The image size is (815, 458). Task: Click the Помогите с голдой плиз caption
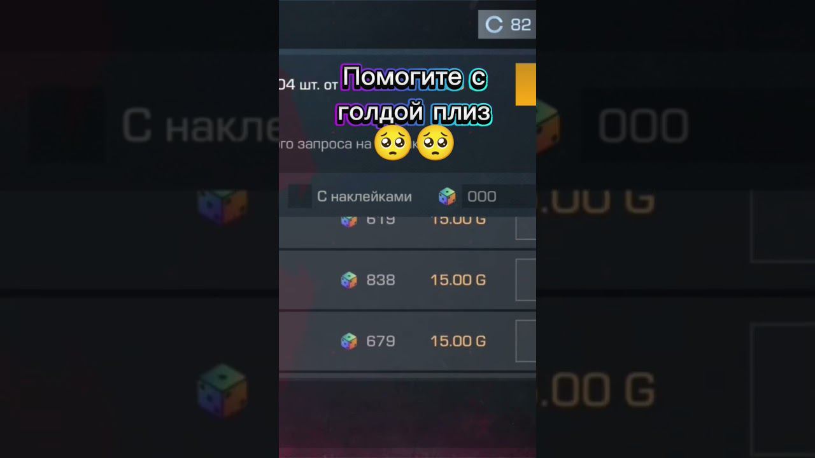[414, 95]
